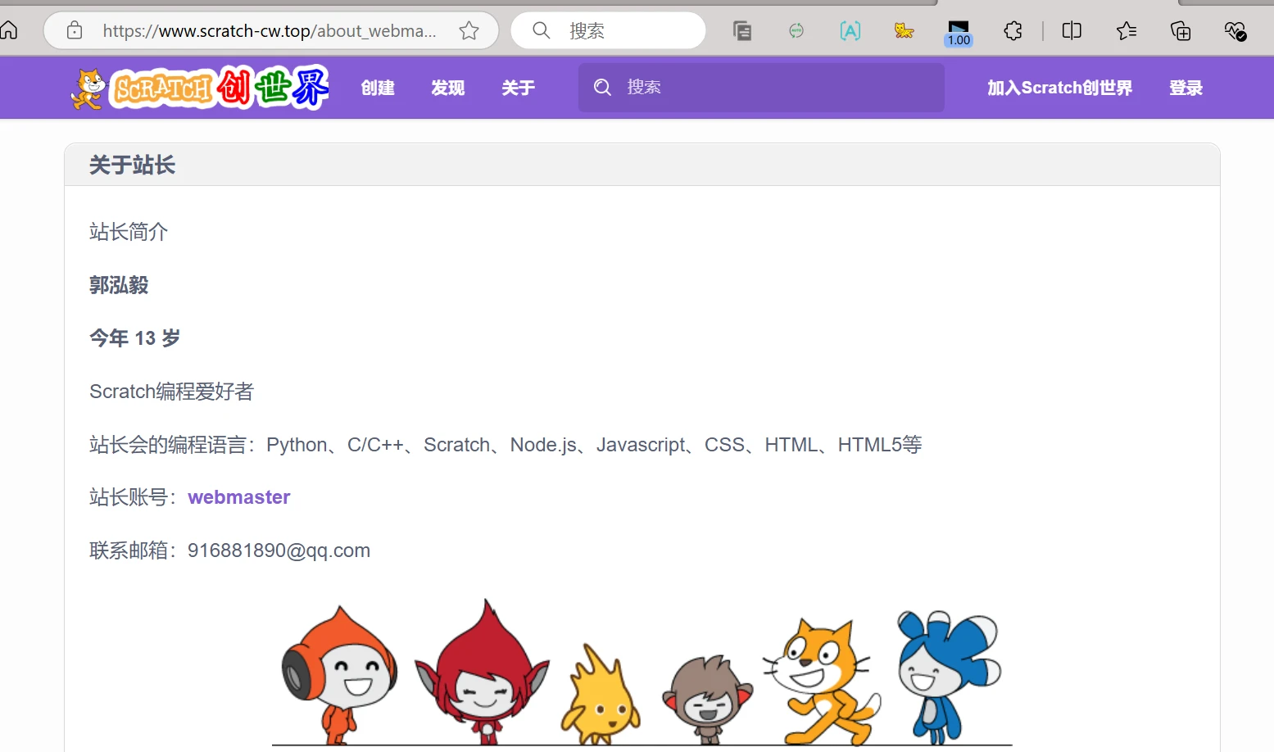Open the favorites list icon
The width and height of the screenshot is (1274, 752).
coord(1126,31)
